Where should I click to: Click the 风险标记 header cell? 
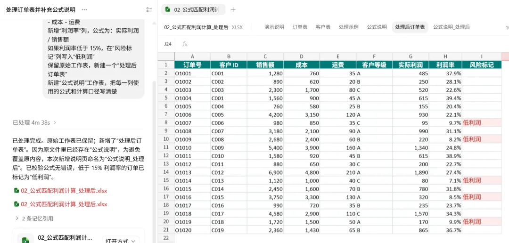[482, 65]
